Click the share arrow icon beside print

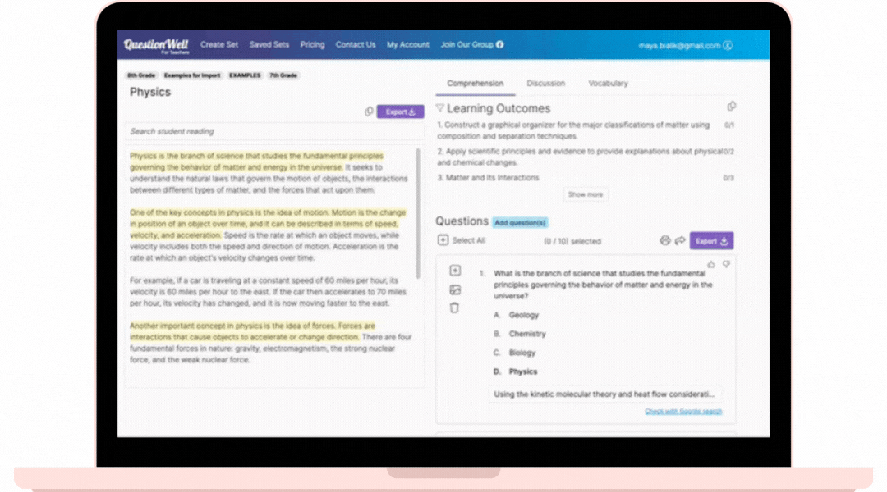pyautogui.click(x=680, y=241)
